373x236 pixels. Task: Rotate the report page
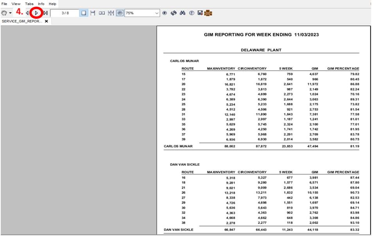tap(174, 13)
